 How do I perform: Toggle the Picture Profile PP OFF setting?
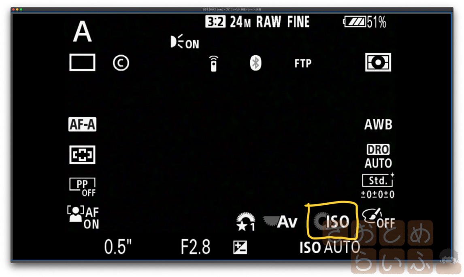pos(83,187)
